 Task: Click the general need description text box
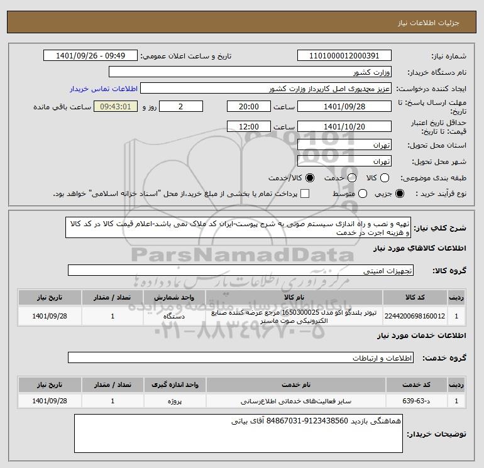(238, 227)
